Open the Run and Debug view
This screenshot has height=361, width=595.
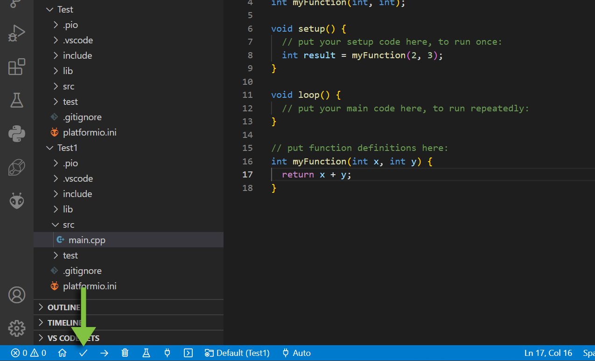pyautogui.click(x=16, y=34)
